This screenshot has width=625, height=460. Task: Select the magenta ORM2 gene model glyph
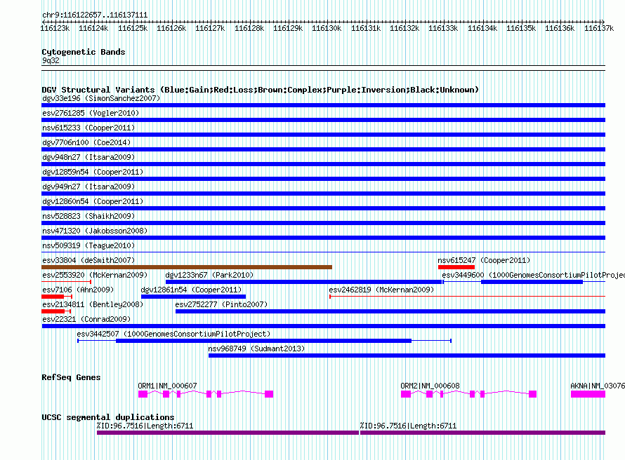pyautogui.click(x=469, y=394)
